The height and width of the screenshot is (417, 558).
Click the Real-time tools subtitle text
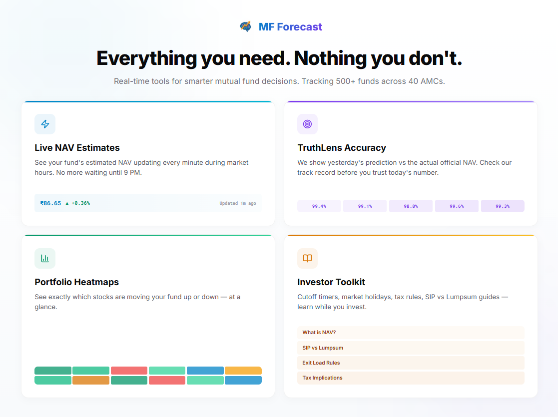[279, 81]
